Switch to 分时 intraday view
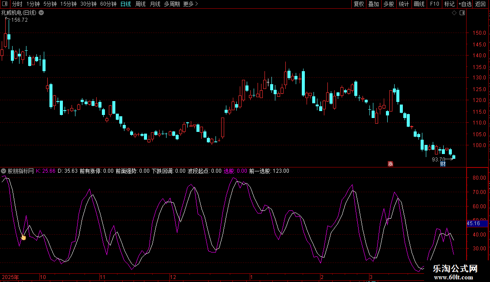This screenshot has height=282, width=490. (17, 4)
